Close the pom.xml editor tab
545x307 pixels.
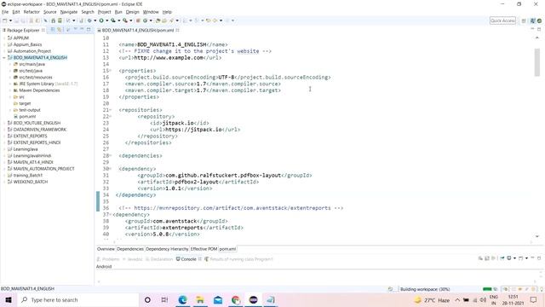point(178,31)
